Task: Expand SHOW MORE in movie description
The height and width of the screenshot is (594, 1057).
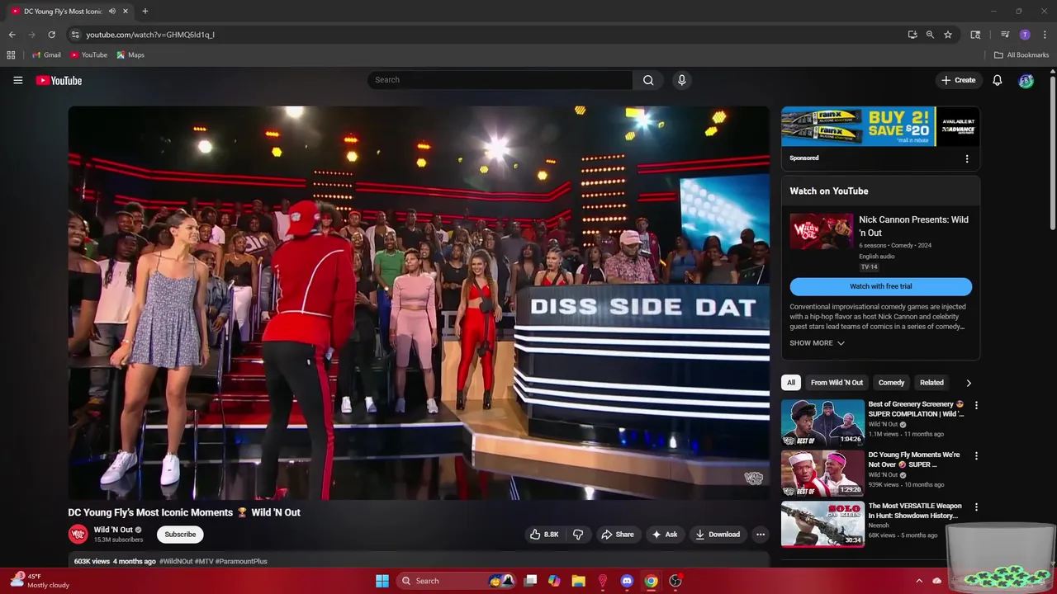Action: coord(817,343)
